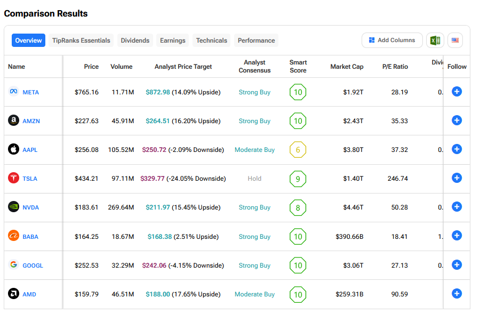
Task: Sort by the Price column header
Action: tap(91, 67)
